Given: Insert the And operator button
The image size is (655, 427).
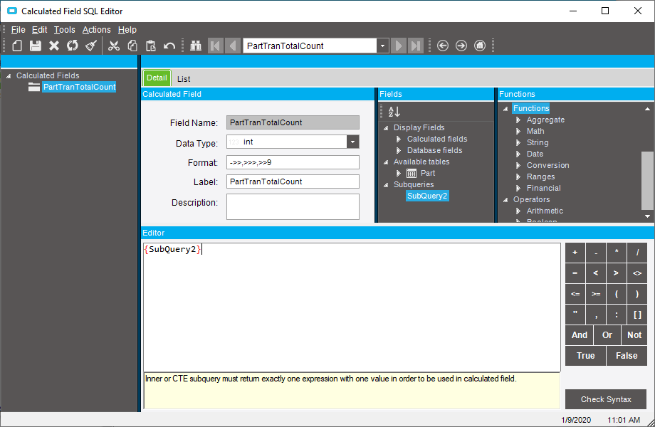Looking at the screenshot, I should (580, 335).
